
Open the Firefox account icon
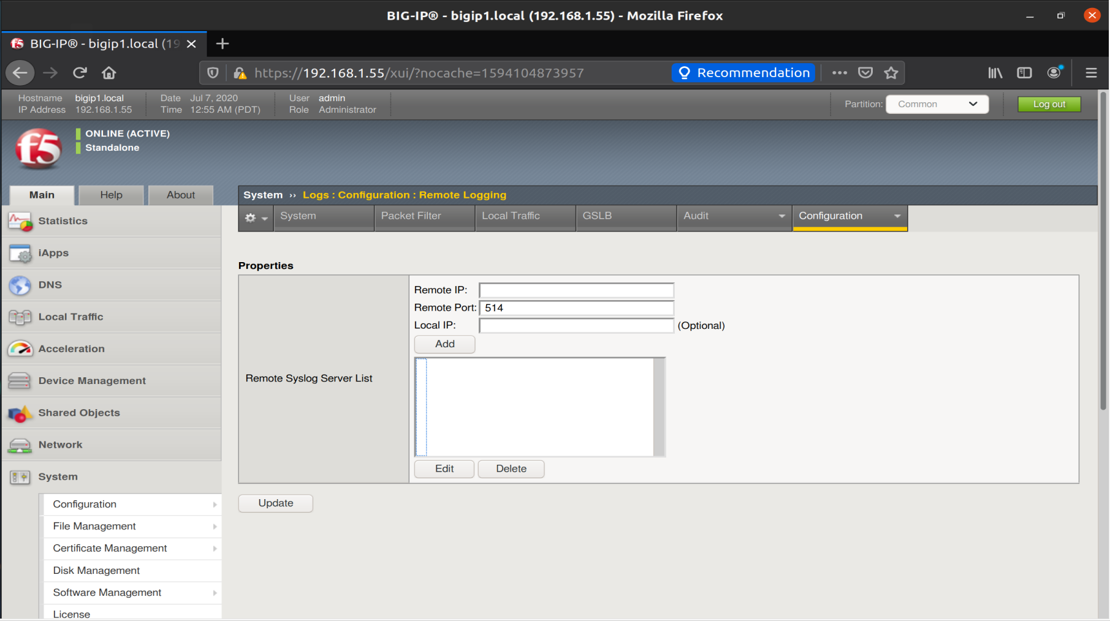[1054, 73]
